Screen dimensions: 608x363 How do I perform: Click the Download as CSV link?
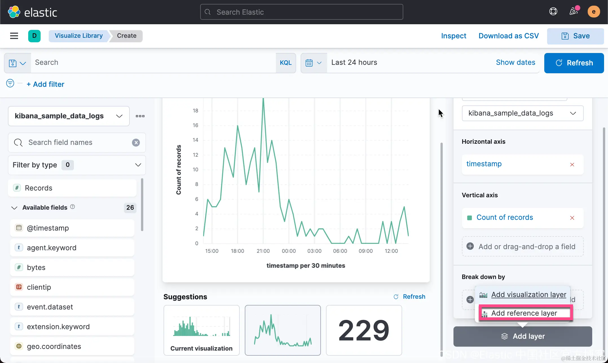[x=508, y=36]
